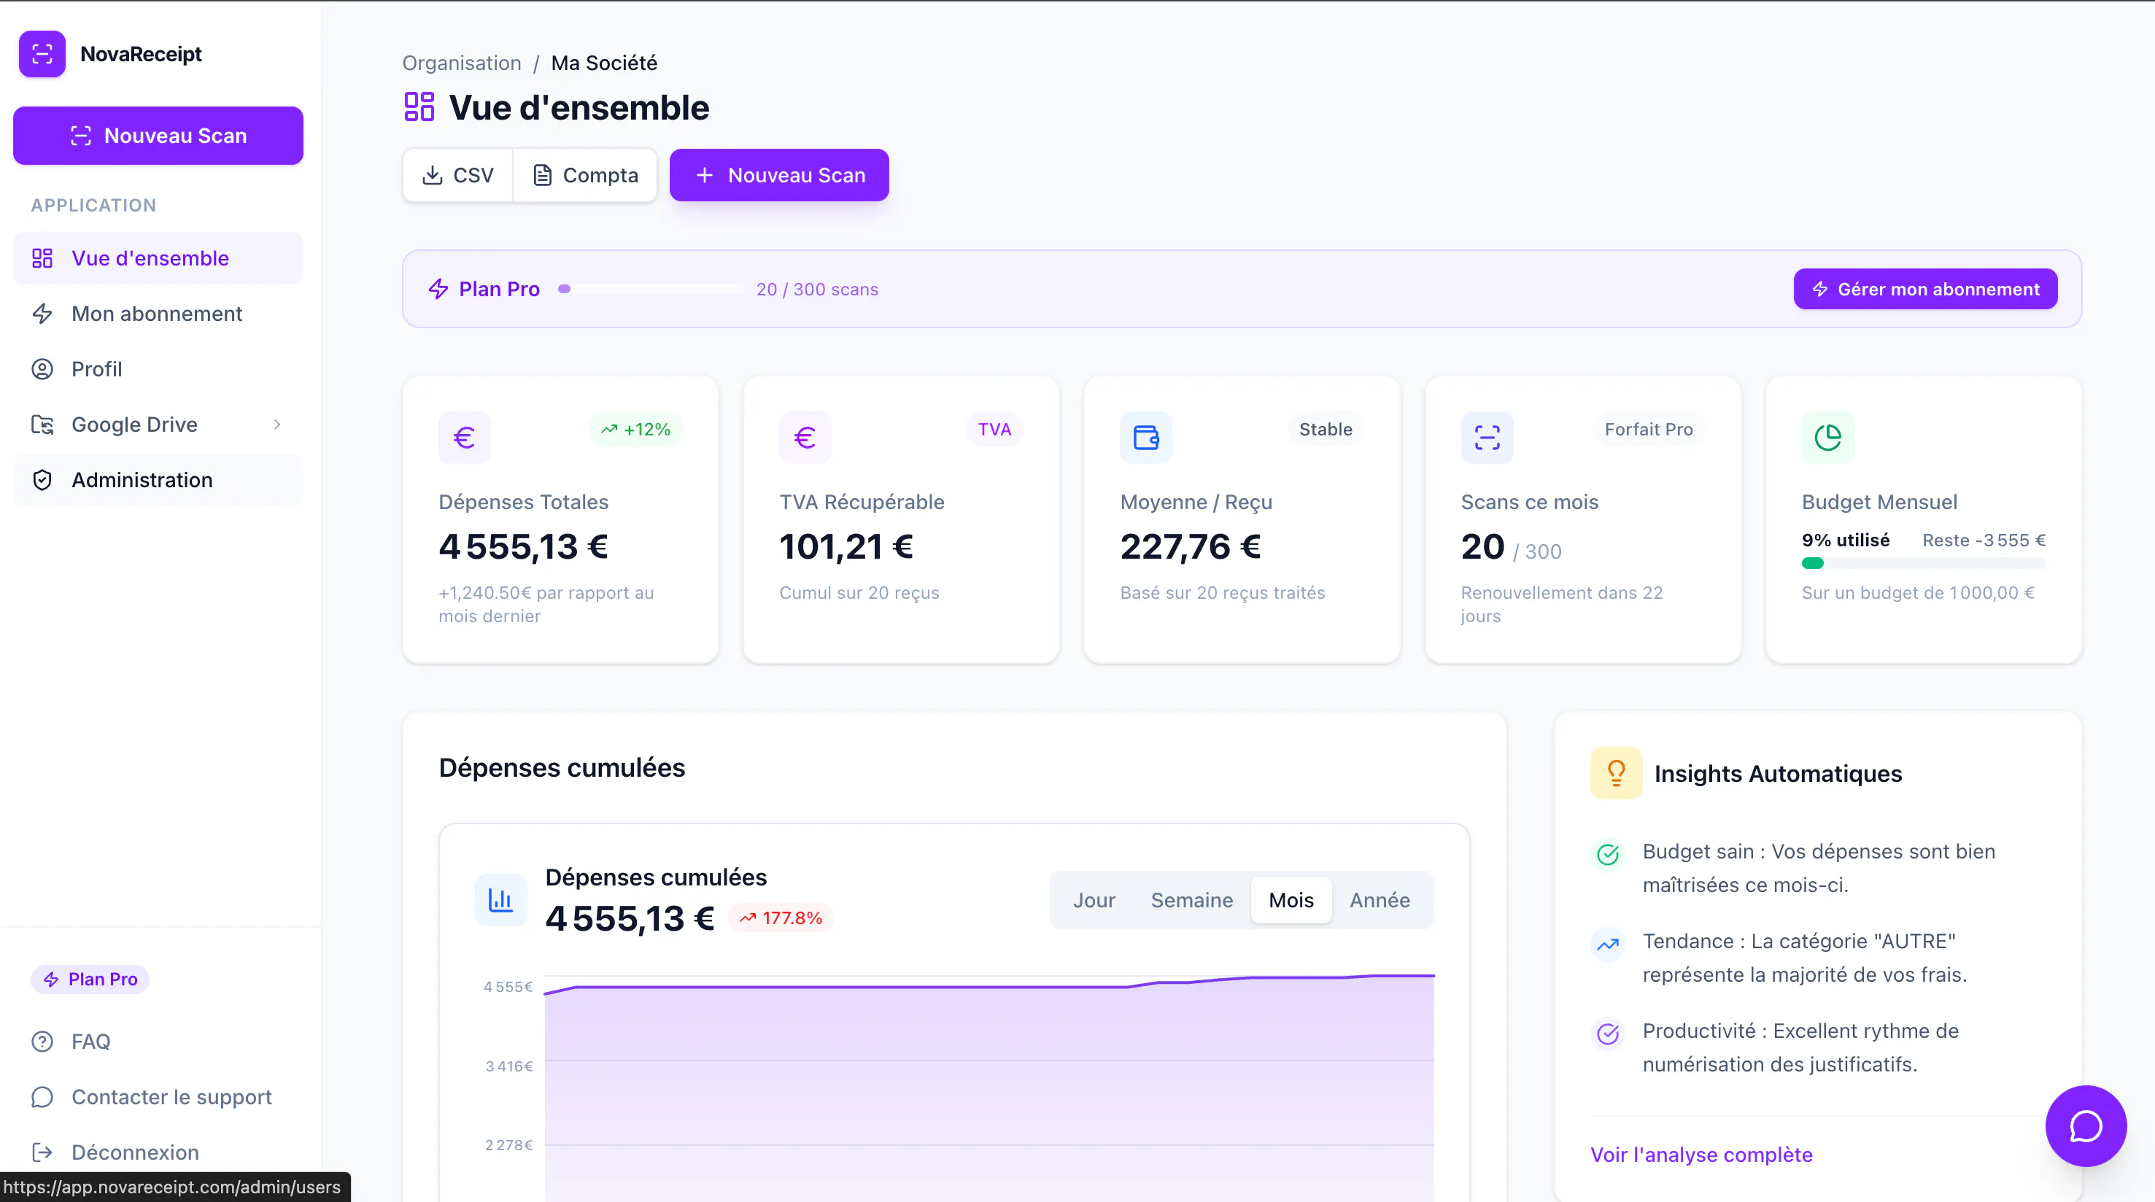This screenshot has width=2155, height=1202.
Task: Click Renouvellement dans 22 jours text
Action: [x=1562, y=604]
